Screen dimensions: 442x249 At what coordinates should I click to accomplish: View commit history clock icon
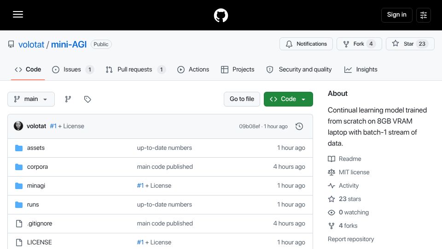click(x=299, y=126)
